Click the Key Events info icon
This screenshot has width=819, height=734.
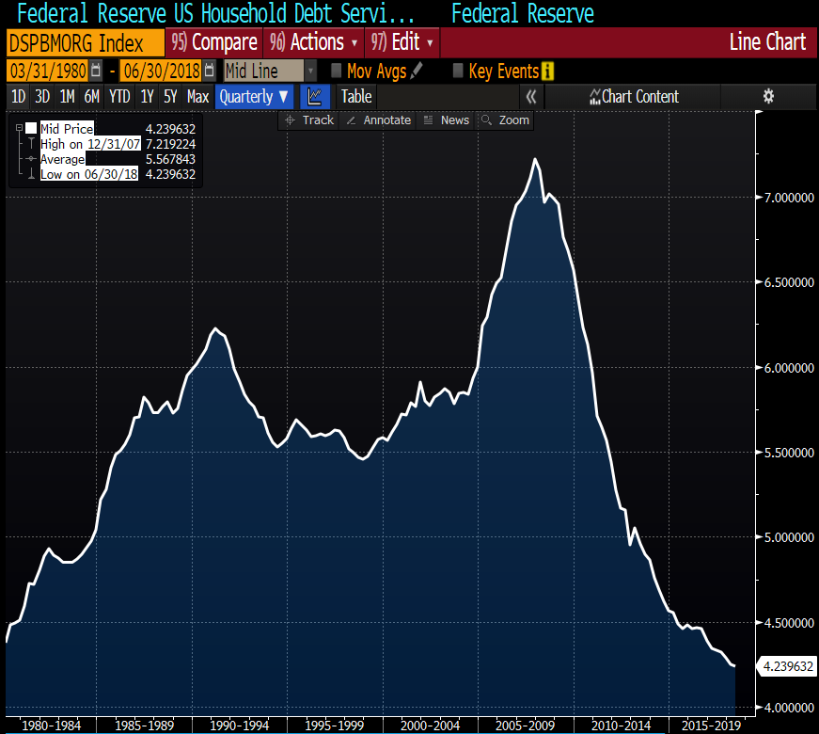coord(548,72)
